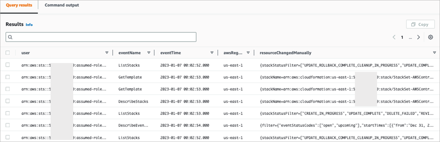Click the DescribeEven... event name cell

[133, 125]
